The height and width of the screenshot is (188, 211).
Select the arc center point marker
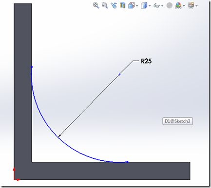(119, 74)
